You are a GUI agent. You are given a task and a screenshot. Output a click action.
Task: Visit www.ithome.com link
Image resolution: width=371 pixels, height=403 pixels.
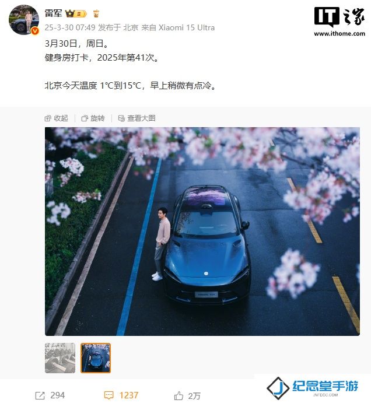[339, 33]
